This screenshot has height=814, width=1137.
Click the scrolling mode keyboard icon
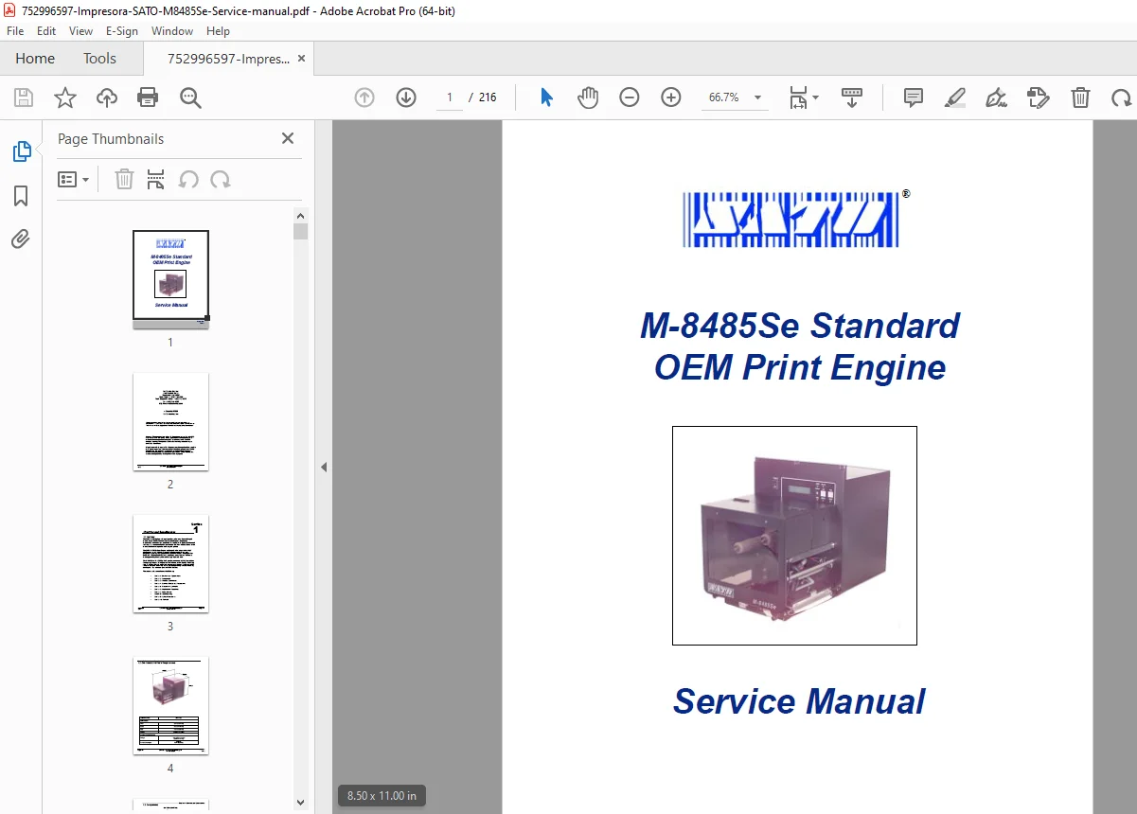pos(852,97)
